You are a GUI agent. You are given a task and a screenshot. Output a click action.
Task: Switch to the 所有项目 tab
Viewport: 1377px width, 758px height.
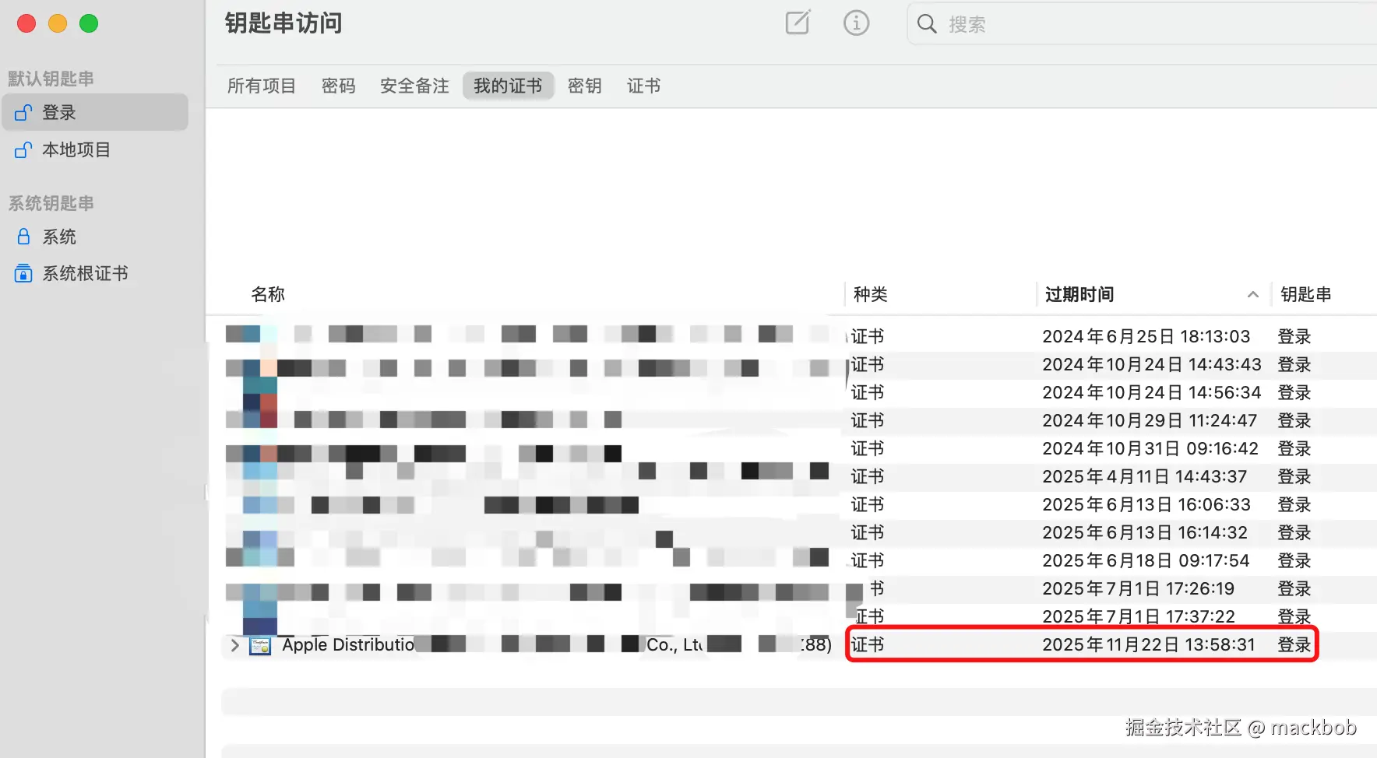[262, 86]
